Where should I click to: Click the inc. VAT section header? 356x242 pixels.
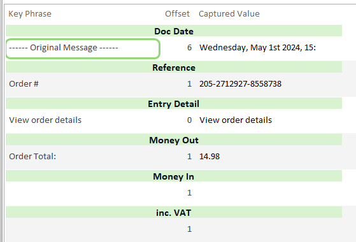pyautogui.click(x=174, y=213)
